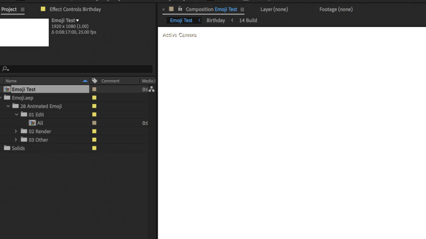Open the Project panel hamburger menu
The height and width of the screenshot is (239, 426).
(x=22, y=10)
